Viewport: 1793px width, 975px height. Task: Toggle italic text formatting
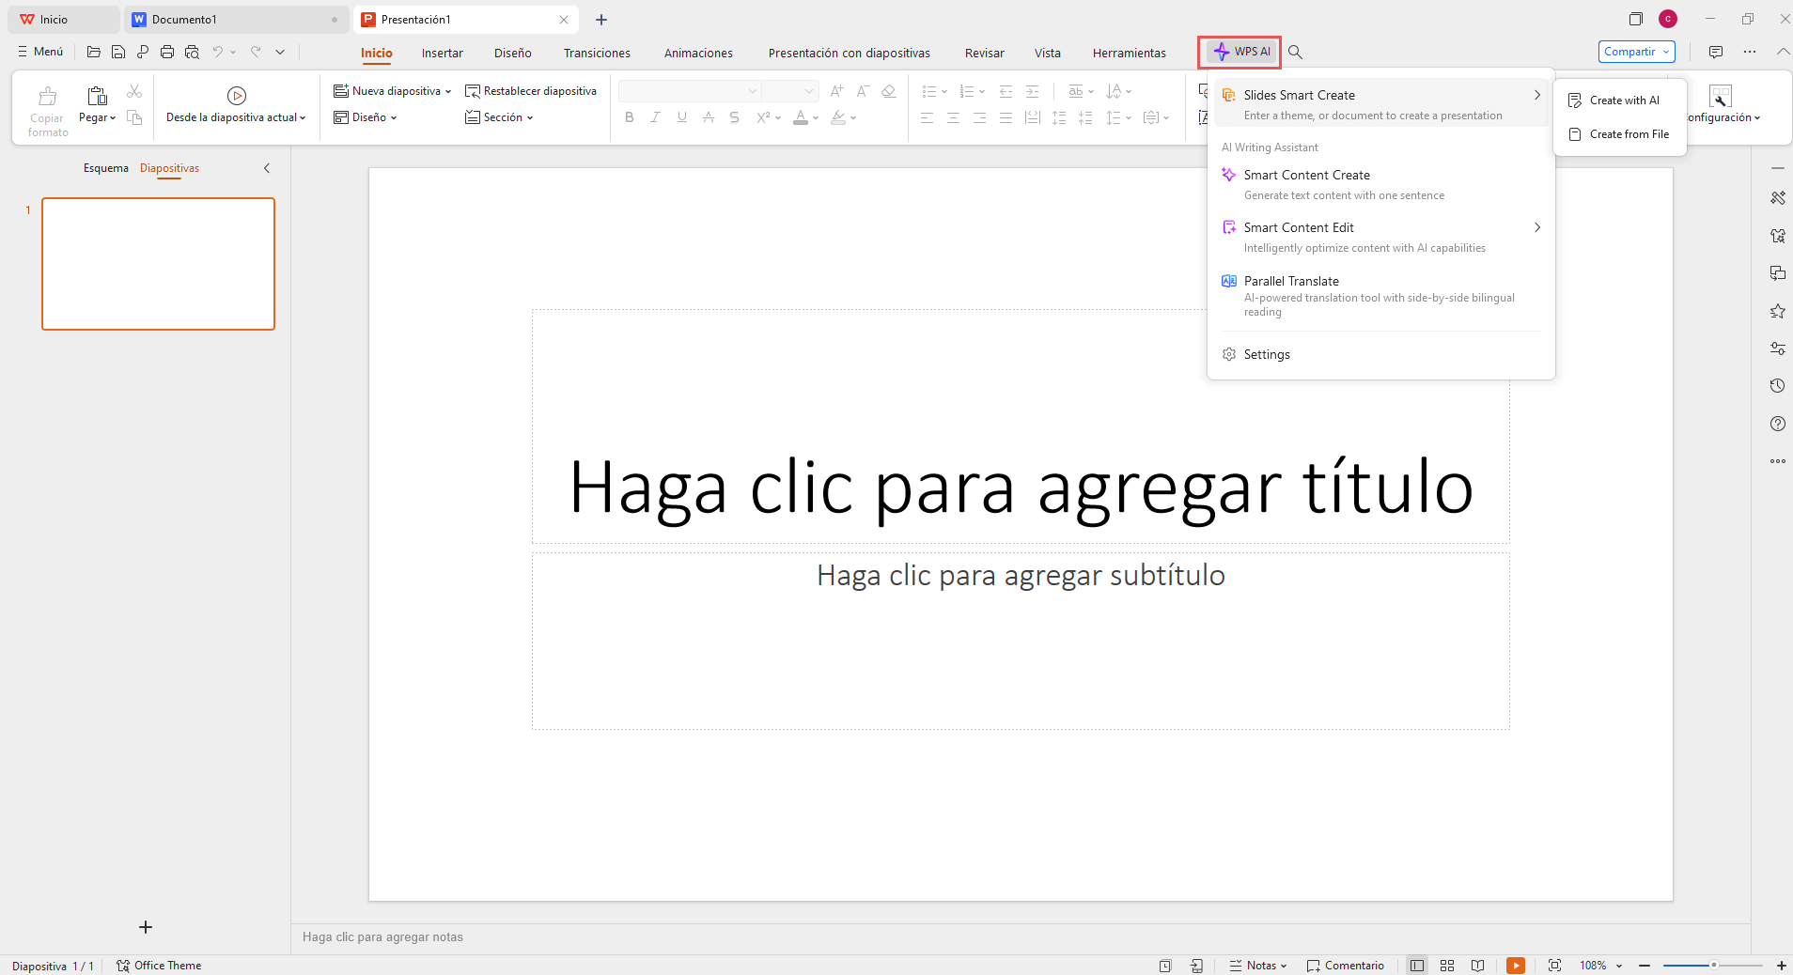(x=655, y=117)
